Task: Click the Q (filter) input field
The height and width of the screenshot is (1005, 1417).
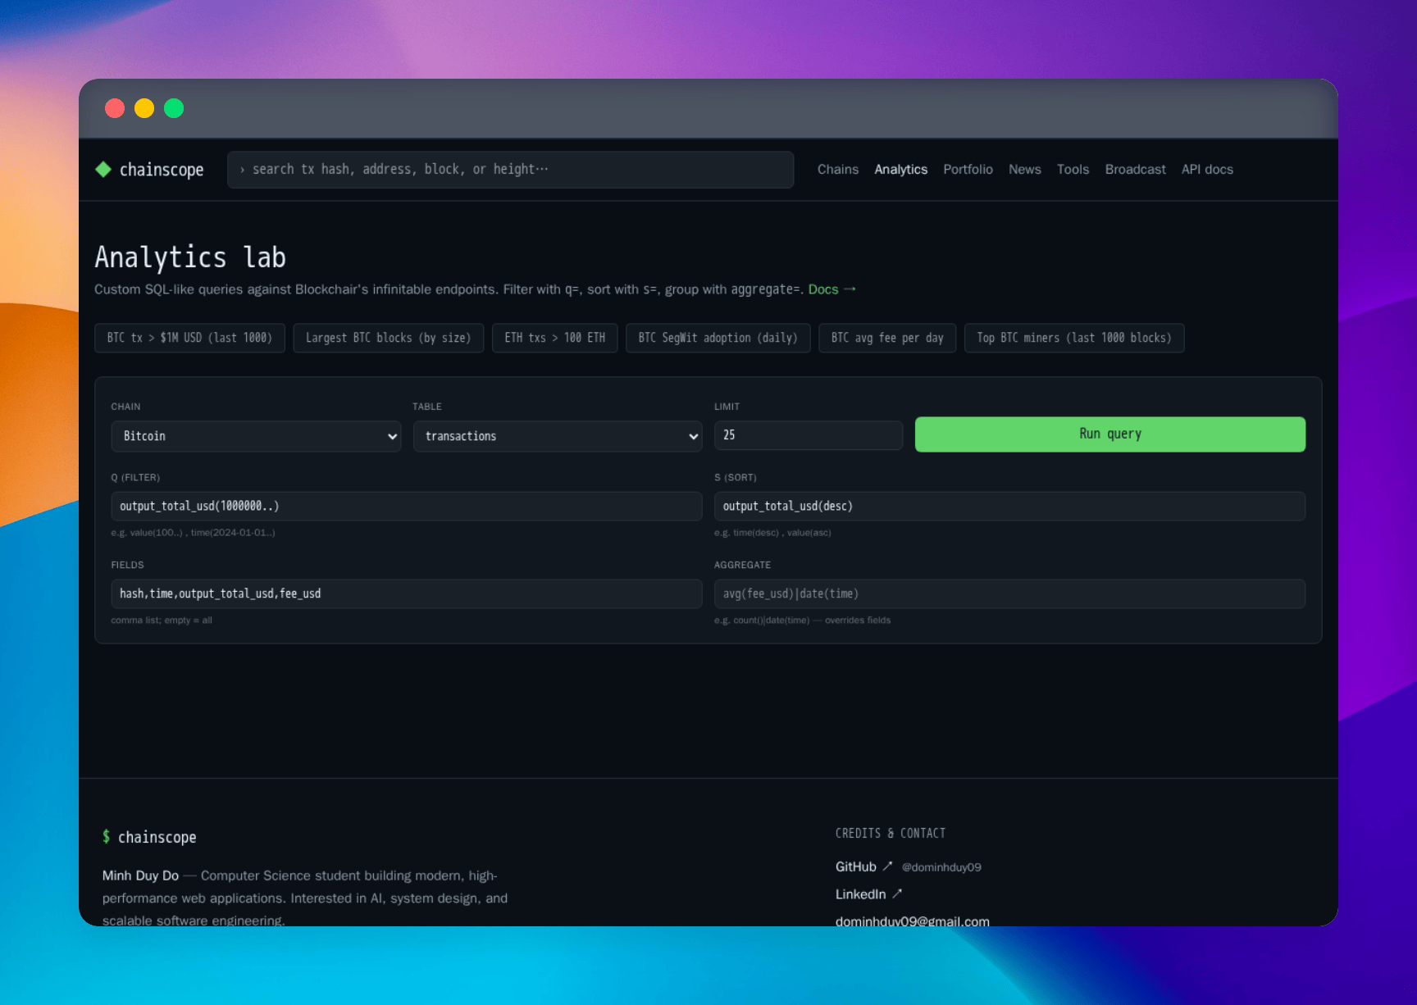Action: [x=407, y=507]
